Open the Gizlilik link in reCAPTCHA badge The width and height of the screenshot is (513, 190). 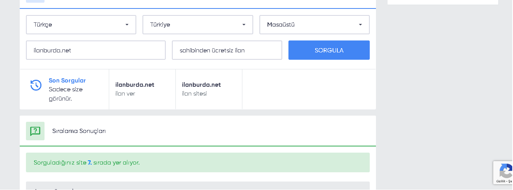(501, 181)
